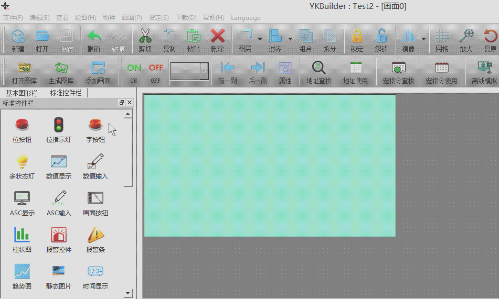Viewport: 499px width, 299px height.
Task: Click the control panel vertical scrollbar
Action: click(x=128, y=152)
